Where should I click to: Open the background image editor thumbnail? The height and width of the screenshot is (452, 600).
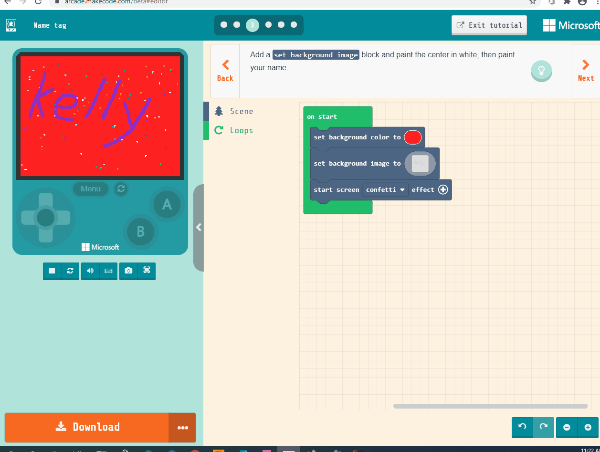coord(421,164)
